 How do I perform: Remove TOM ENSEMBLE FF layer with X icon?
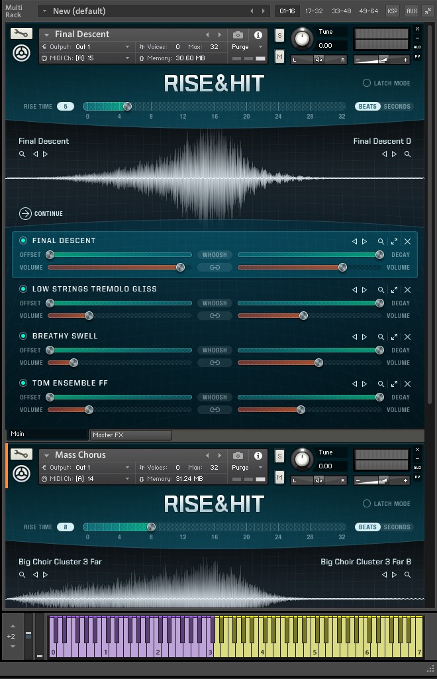pyautogui.click(x=408, y=384)
